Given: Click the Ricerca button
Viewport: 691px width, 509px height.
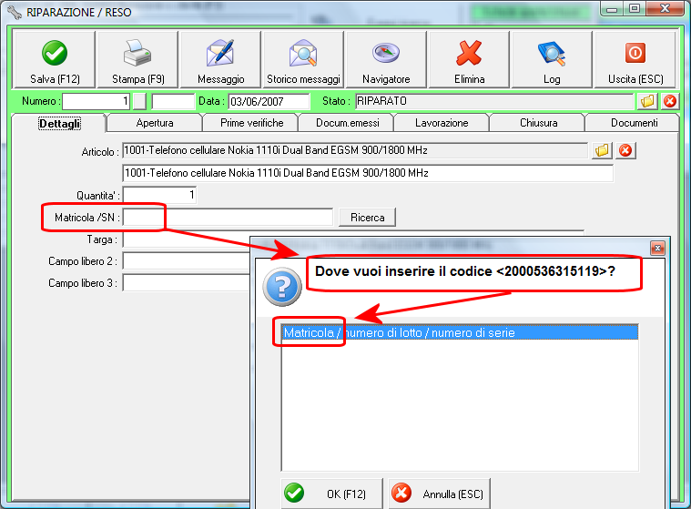Looking at the screenshot, I should click(367, 218).
